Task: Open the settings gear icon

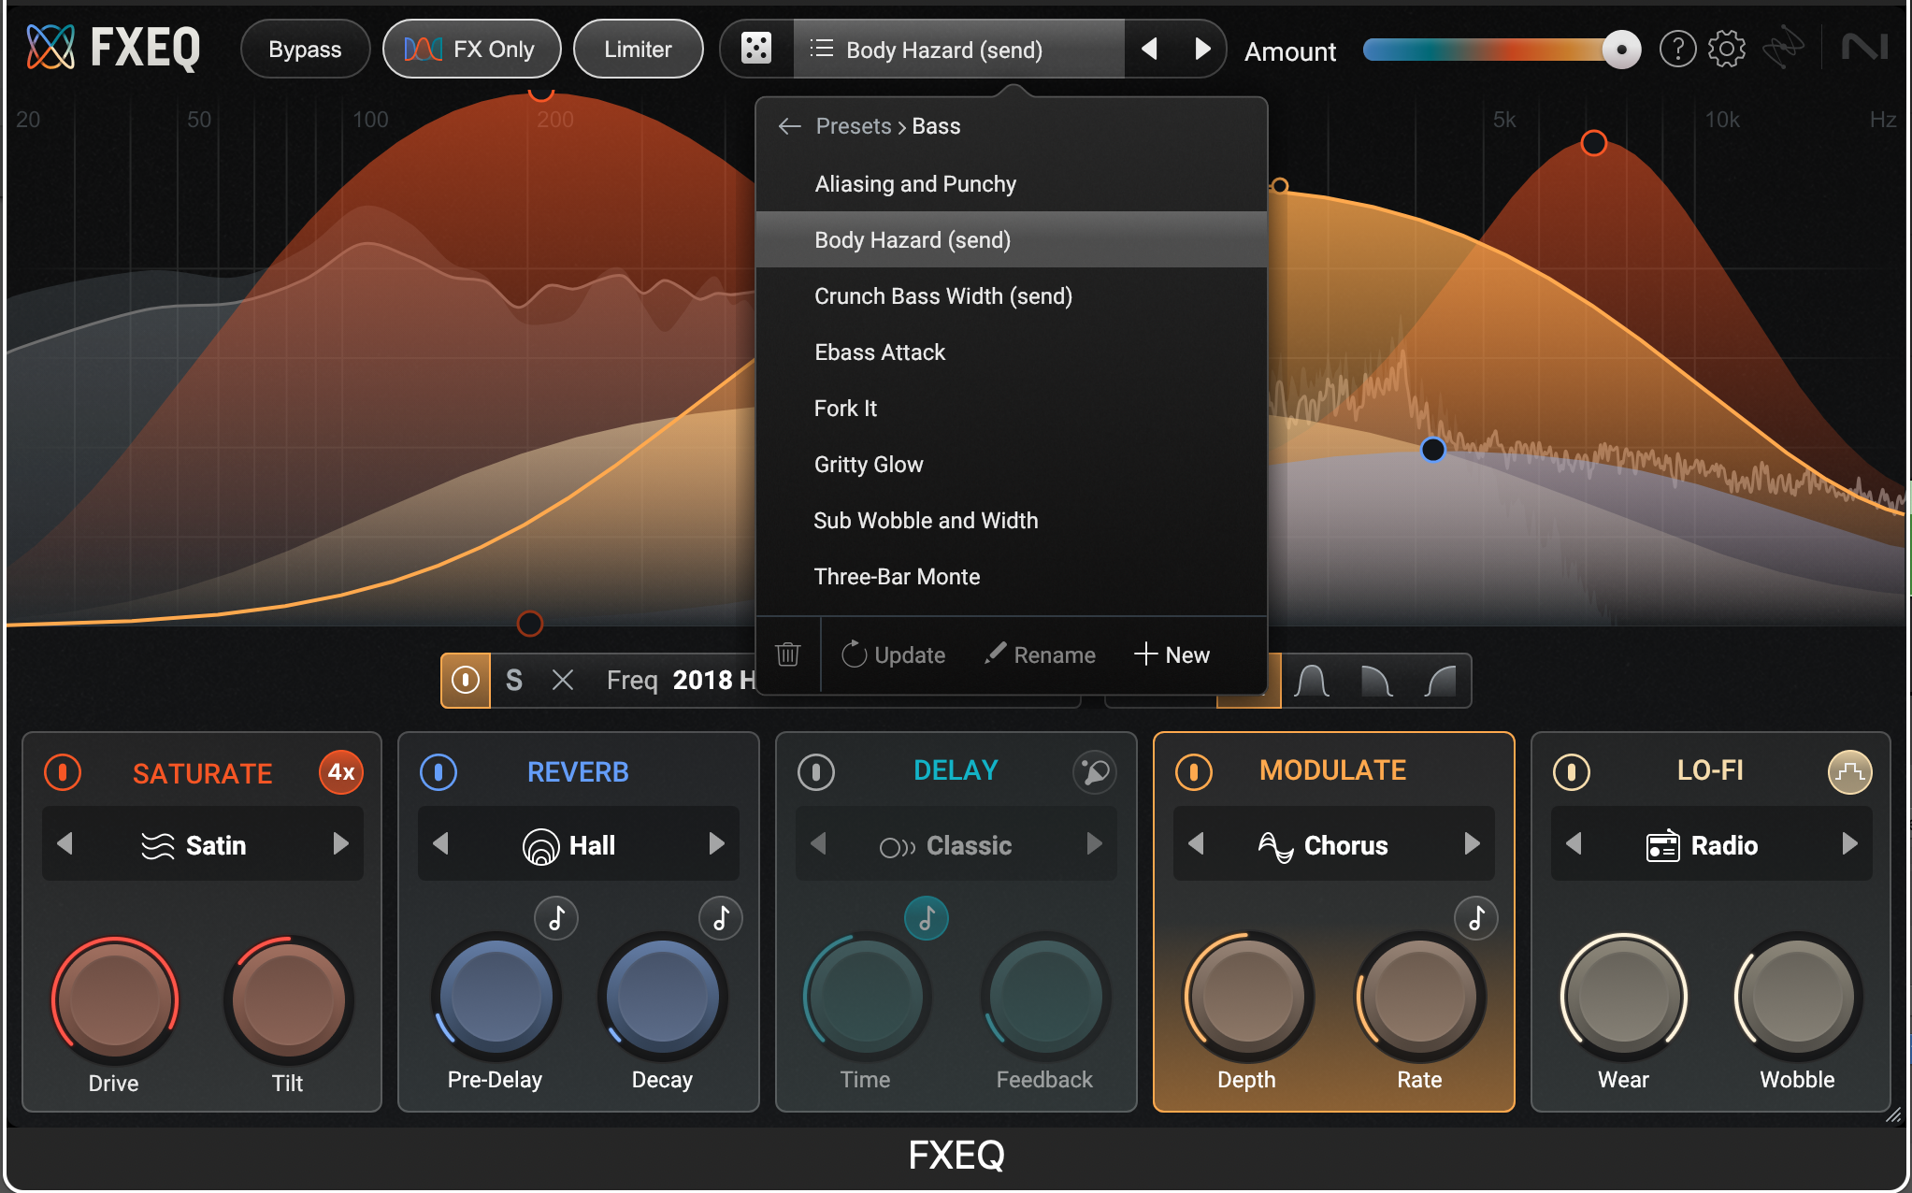Action: tap(1726, 49)
